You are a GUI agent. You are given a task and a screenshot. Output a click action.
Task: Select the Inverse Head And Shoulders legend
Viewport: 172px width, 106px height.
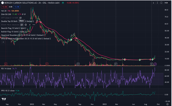[x=26, y=39]
